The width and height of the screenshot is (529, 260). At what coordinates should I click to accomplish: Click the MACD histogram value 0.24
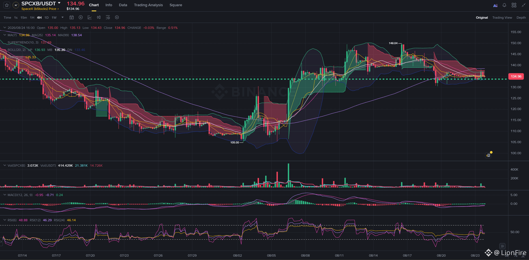[59, 195]
